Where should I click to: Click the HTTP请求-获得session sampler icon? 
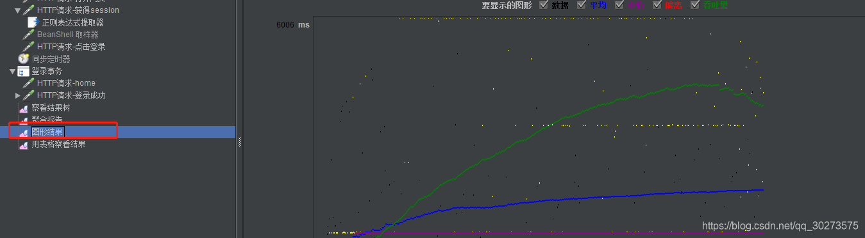(x=28, y=10)
